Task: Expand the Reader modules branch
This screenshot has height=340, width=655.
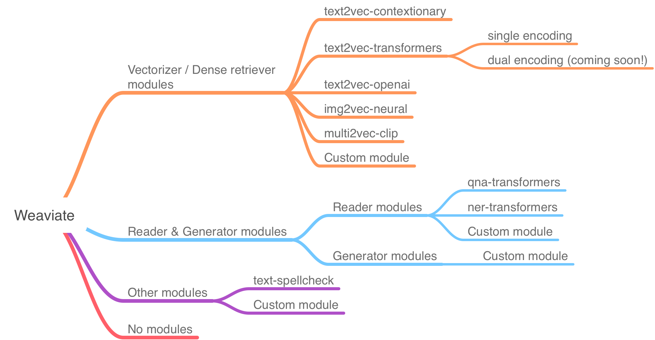Action: click(371, 212)
